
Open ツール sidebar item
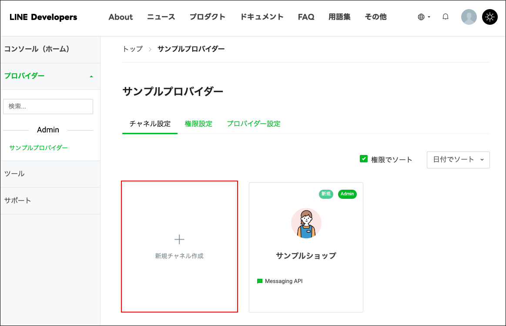50,174
